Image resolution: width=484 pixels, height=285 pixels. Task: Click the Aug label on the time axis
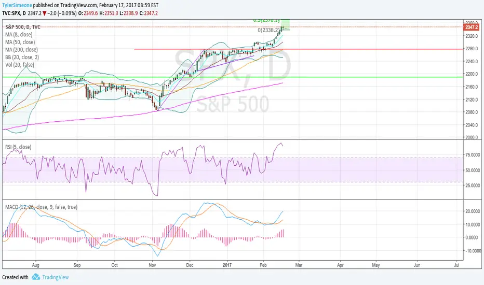click(x=36, y=265)
